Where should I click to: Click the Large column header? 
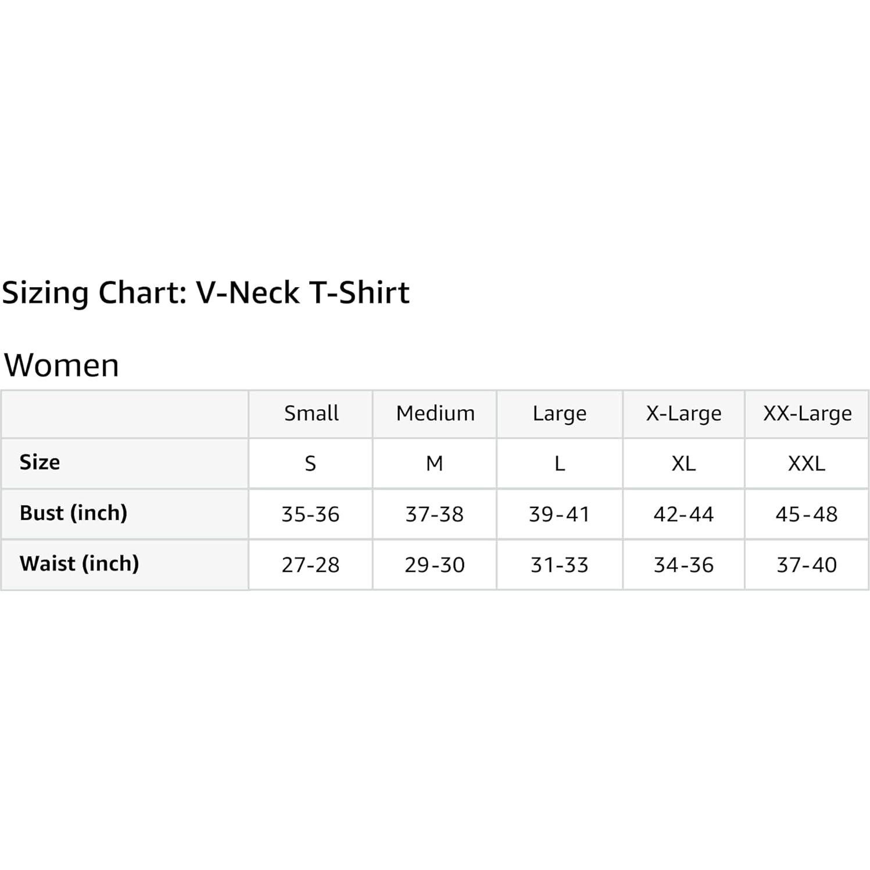(560, 413)
